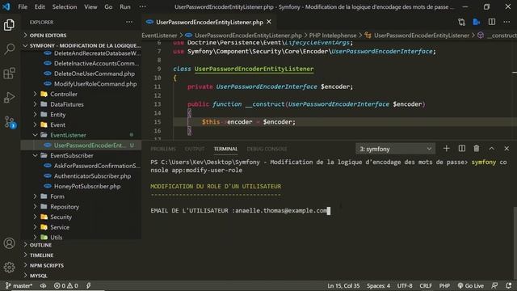Expand the OUTLINE section

coord(40,245)
